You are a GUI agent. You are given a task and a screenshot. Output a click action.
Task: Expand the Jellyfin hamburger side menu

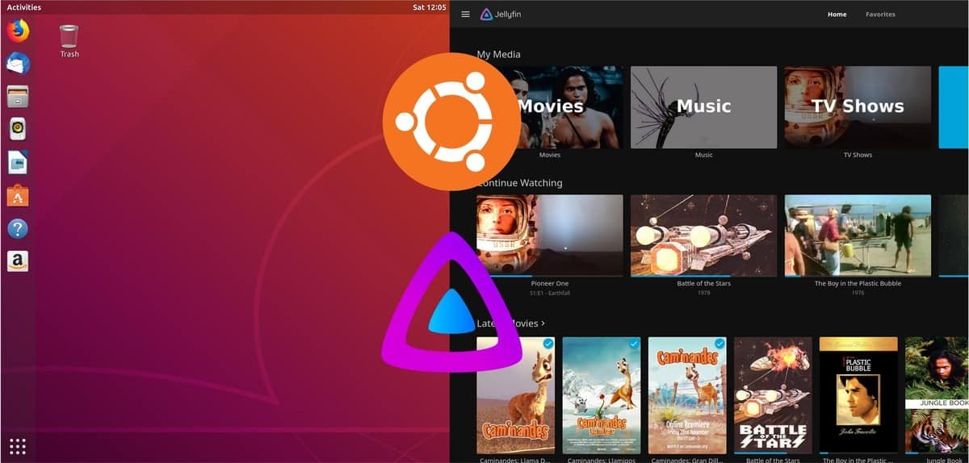[x=465, y=15]
